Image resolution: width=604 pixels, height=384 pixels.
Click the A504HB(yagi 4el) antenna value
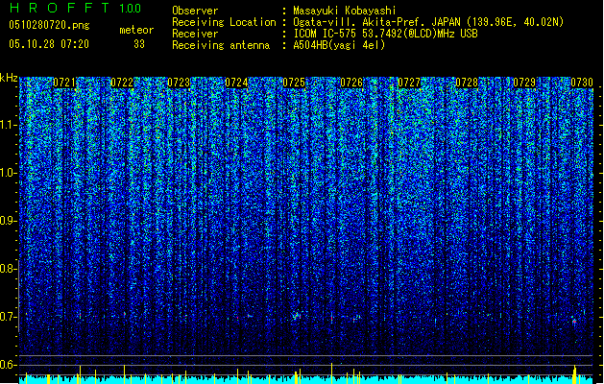coord(339,45)
